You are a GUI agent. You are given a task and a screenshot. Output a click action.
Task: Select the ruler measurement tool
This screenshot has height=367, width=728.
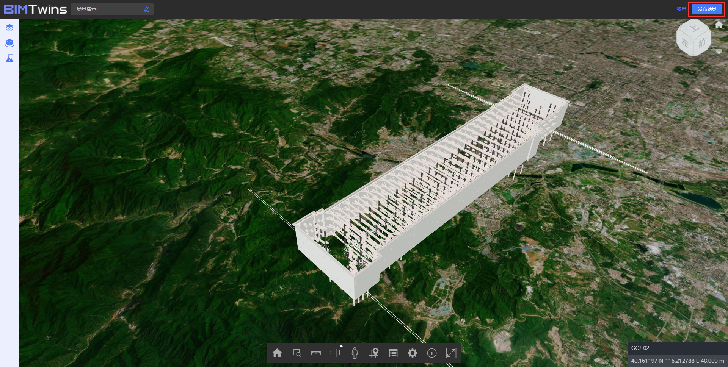(316, 353)
